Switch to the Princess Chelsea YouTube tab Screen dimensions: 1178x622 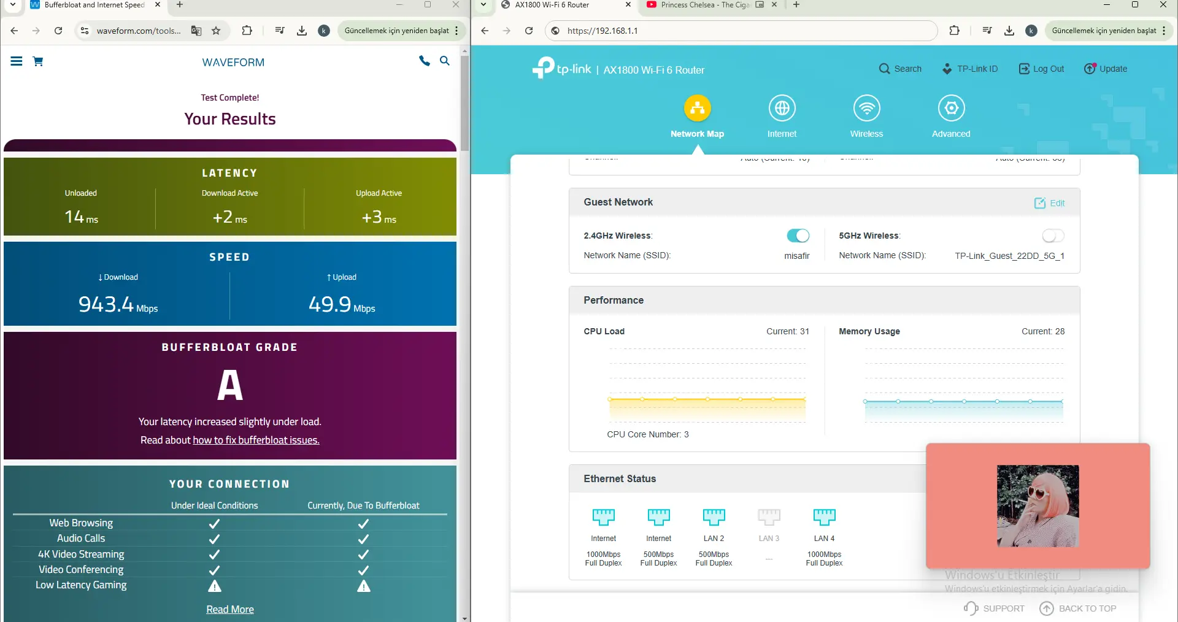coord(704,5)
